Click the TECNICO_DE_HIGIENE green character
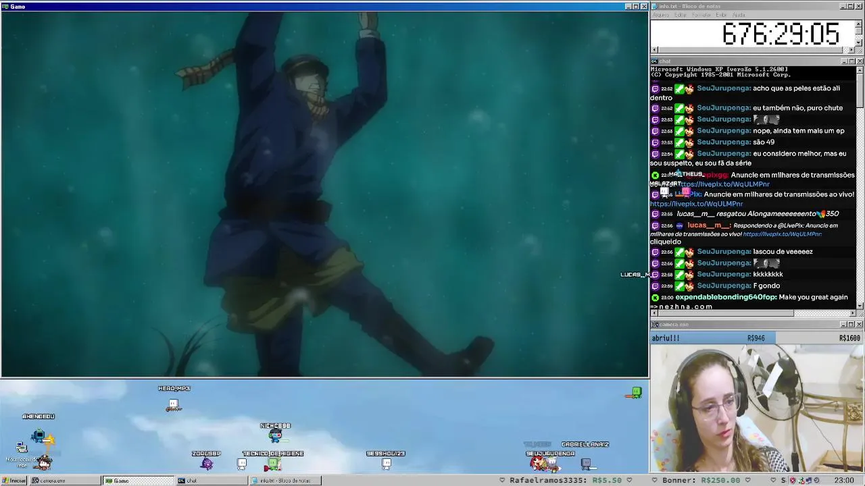This screenshot has height=486, width=865. click(273, 464)
